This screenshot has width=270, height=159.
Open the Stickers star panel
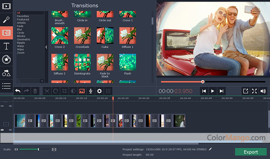pyautogui.click(x=6, y=60)
